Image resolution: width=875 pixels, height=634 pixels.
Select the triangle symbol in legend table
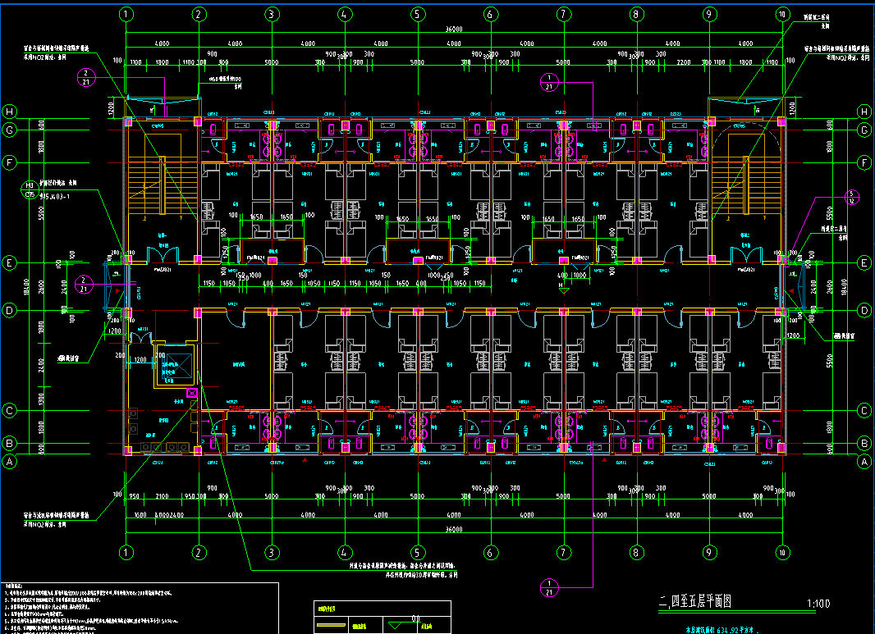pyautogui.click(x=400, y=626)
